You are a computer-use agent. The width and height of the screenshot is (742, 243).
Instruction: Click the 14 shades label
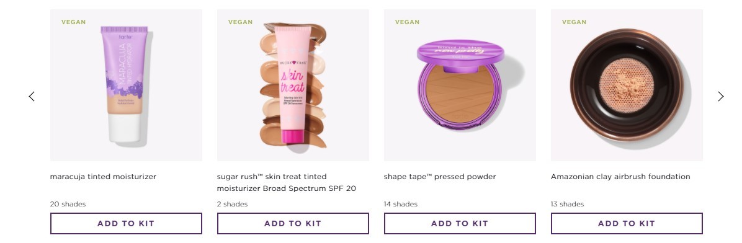[401, 204]
